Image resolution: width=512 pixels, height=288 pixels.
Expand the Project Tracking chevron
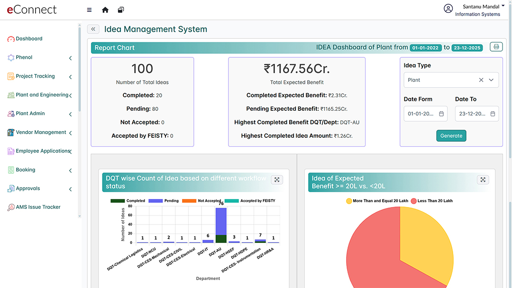(x=71, y=77)
